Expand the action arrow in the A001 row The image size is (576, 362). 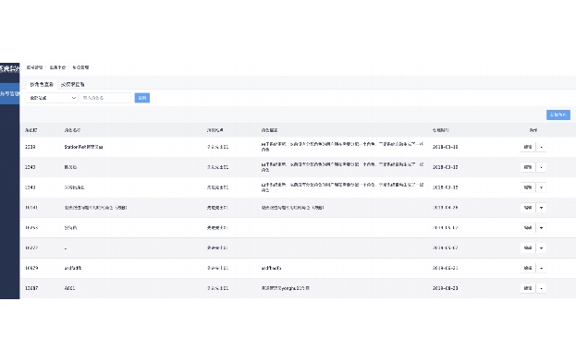click(541, 288)
